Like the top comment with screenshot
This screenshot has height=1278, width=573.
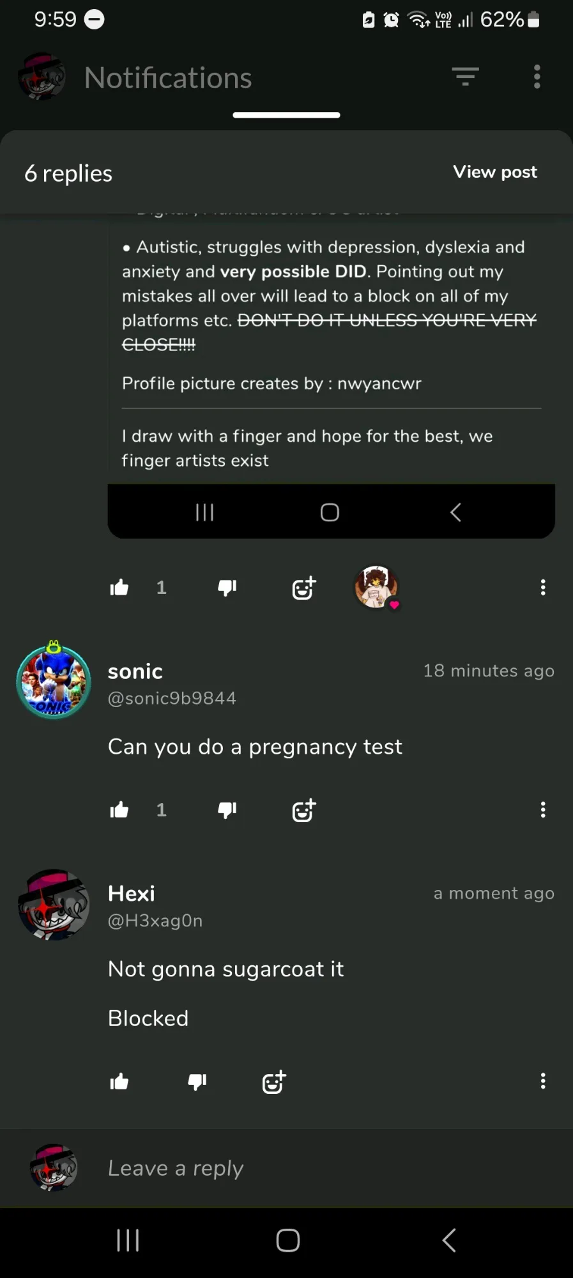(119, 588)
